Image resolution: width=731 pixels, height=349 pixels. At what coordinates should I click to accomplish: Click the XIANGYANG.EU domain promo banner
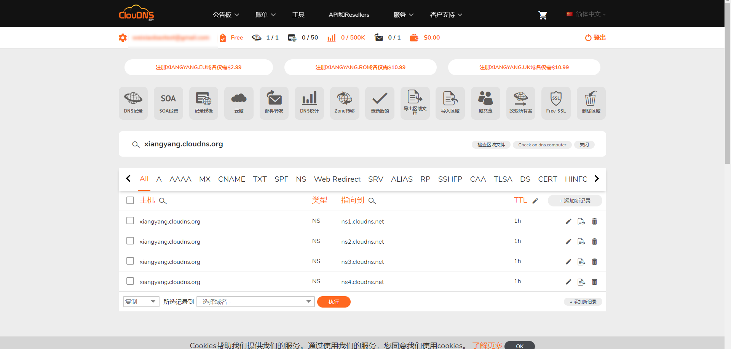pos(198,67)
